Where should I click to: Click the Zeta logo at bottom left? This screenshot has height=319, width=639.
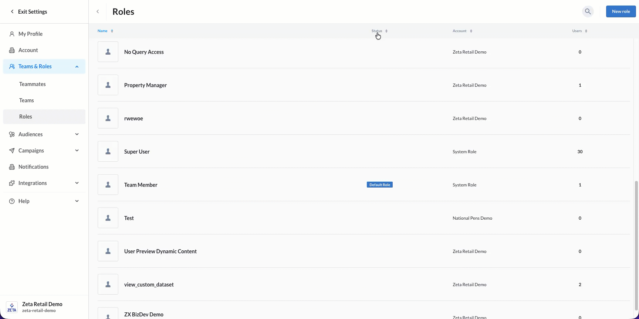coord(12,307)
